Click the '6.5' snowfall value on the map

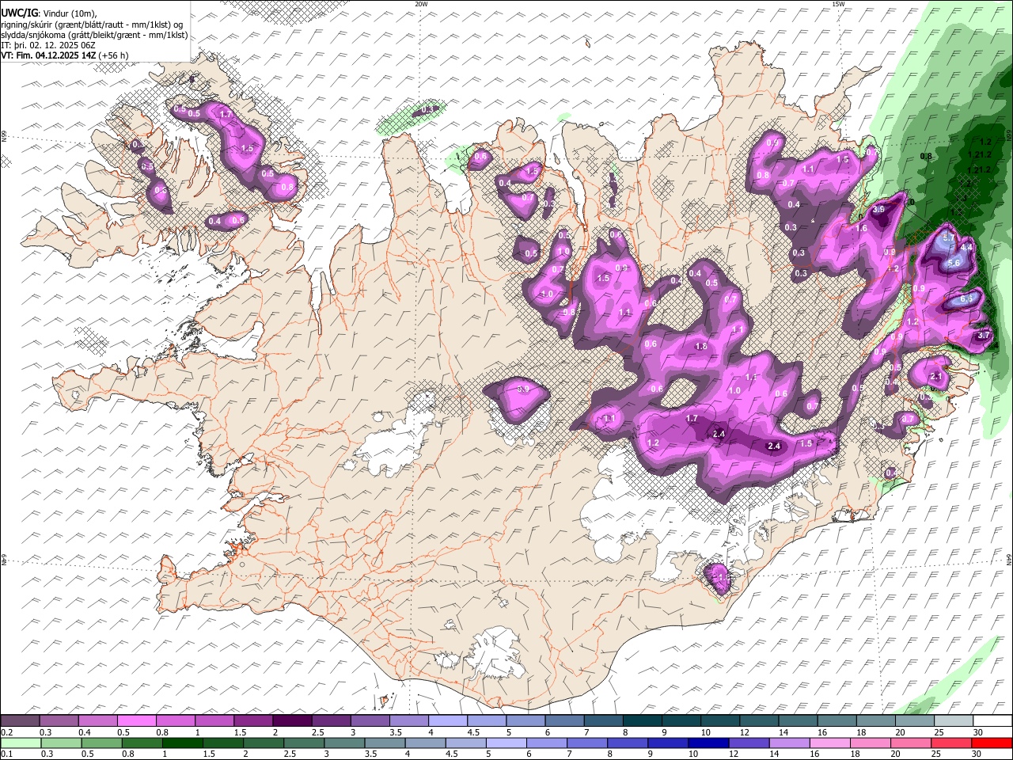click(x=967, y=299)
